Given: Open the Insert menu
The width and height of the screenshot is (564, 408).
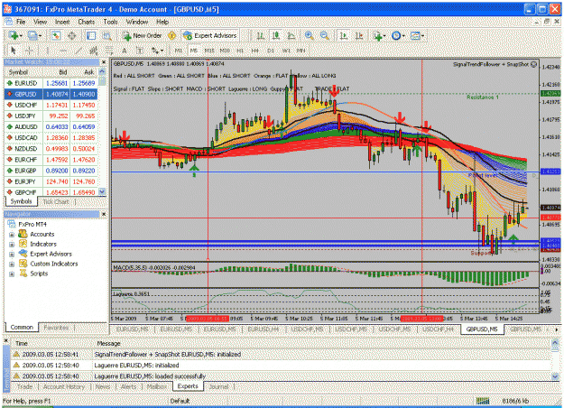Looking at the screenshot, I should (62, 22).
